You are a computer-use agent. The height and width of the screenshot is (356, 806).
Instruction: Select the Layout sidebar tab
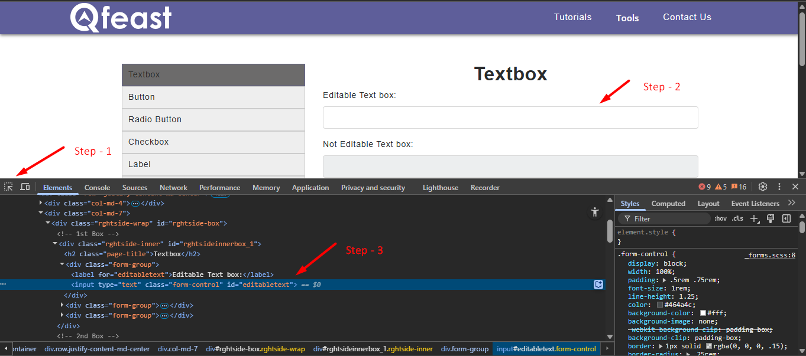(708, 204)
